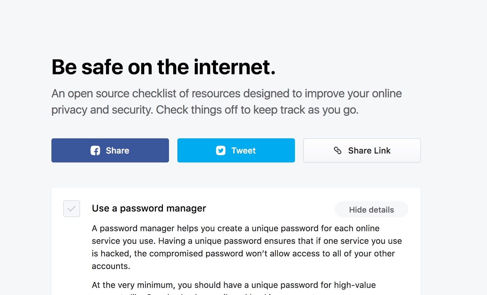Check off "Use a password manager"
The height and width of the screenshot is (295, 487).
(72, 209)
